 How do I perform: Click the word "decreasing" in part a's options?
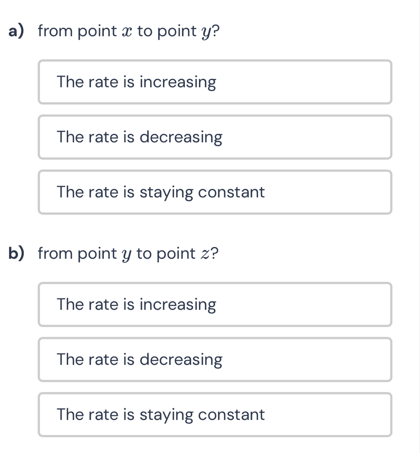click(181, 137)
